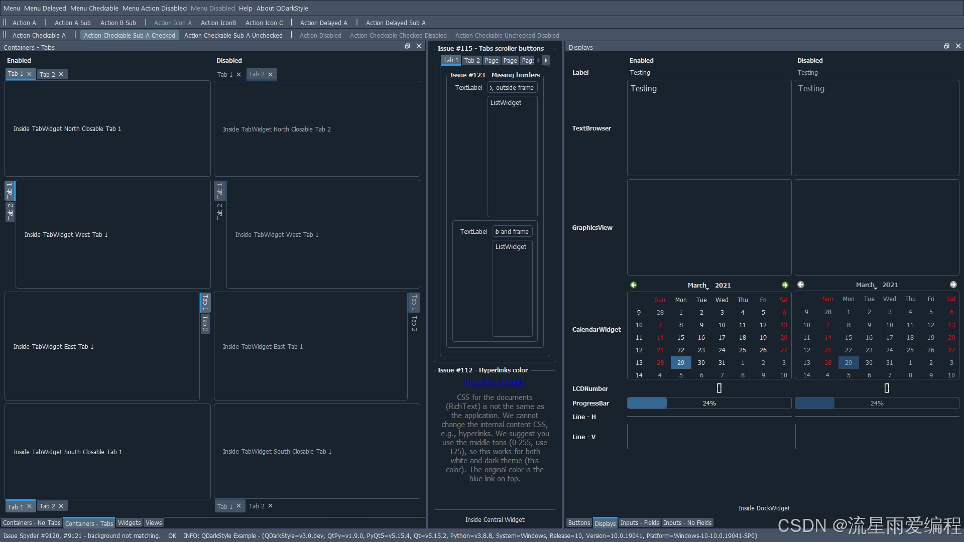The image size is (964, 542).
Task: Toggle Action Checkable A in toolbar
Action: [39, 36]
